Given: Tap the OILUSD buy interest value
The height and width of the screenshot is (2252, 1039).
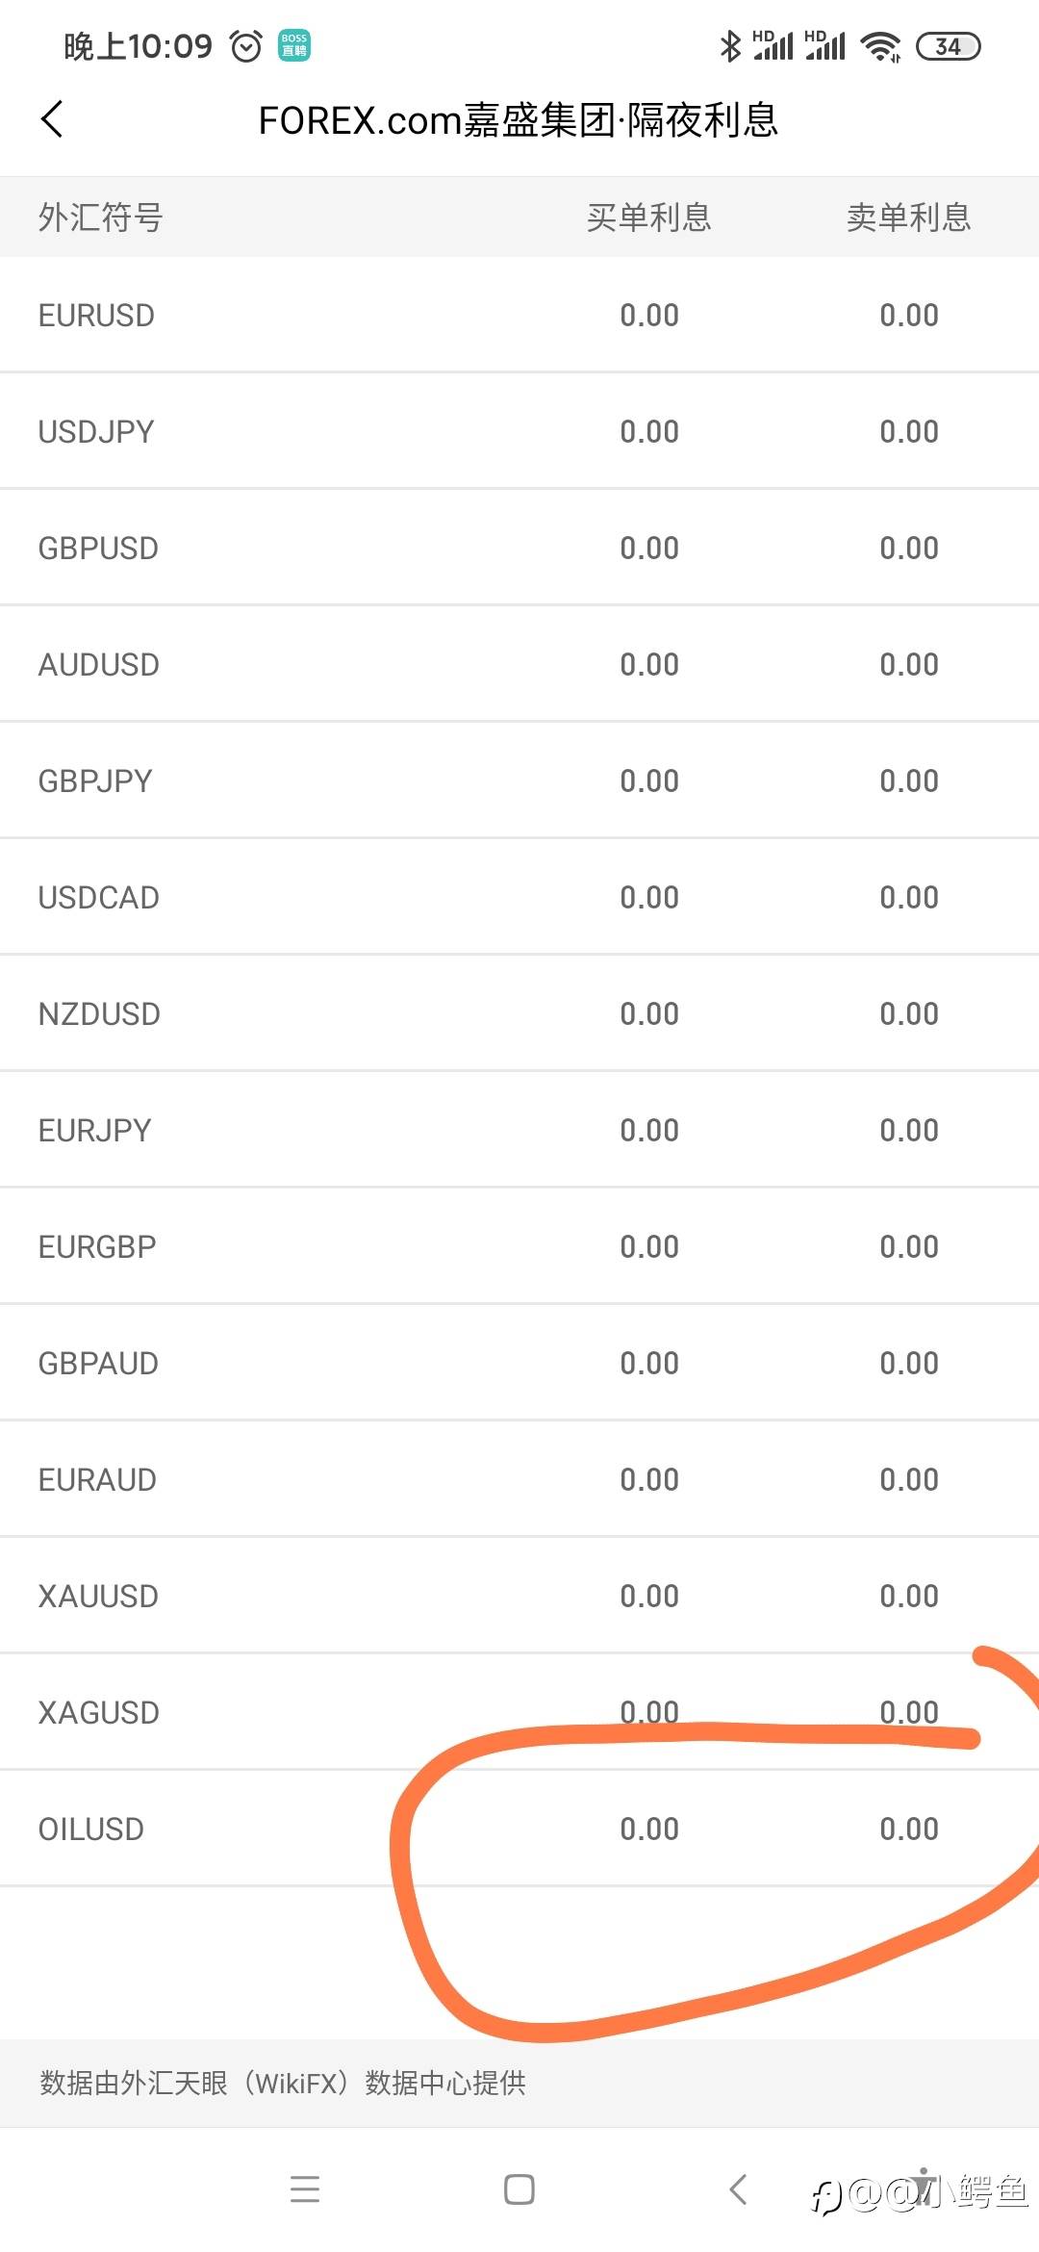Looking at the screenshot, I should point(649,1829).
